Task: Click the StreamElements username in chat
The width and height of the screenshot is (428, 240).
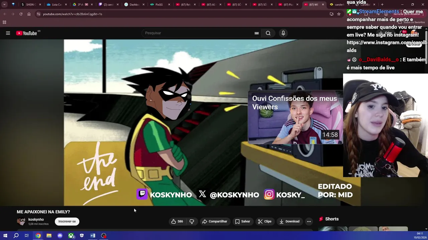Action: [x=379, y=12]
